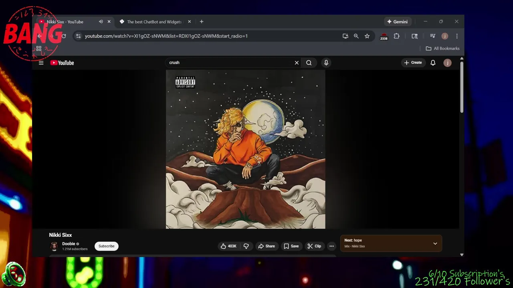The width and height of the screenshot is (513, 288).
Task: Go to the YouTube home logo
Action: pyautogui.click(x=62, y=63)
